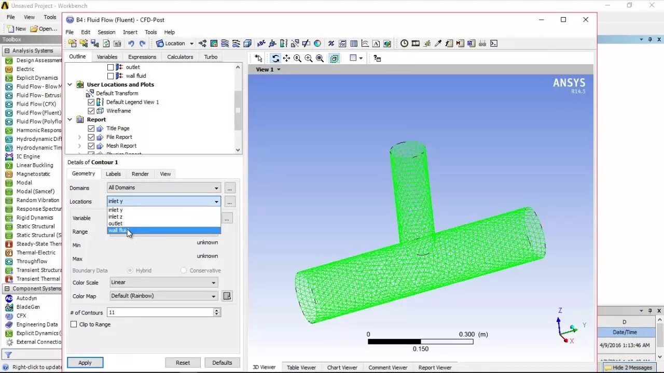Open the View 1 dropdown arrow
664x373 pixels.
pos(279,69)
